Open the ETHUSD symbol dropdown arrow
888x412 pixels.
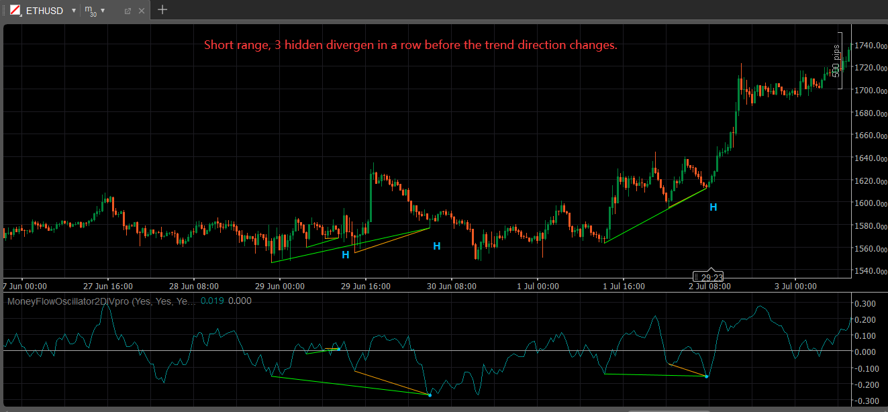coord(74,11)
